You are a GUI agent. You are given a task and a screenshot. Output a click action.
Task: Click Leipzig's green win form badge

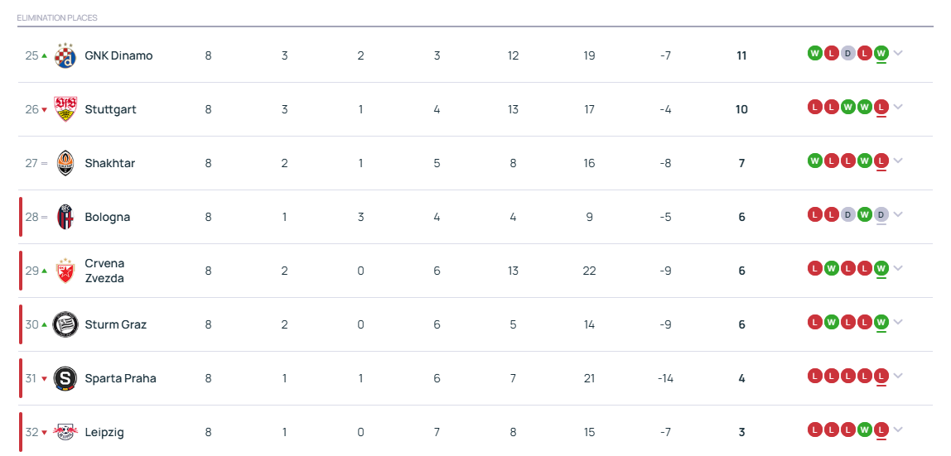(x=865, y=430)
